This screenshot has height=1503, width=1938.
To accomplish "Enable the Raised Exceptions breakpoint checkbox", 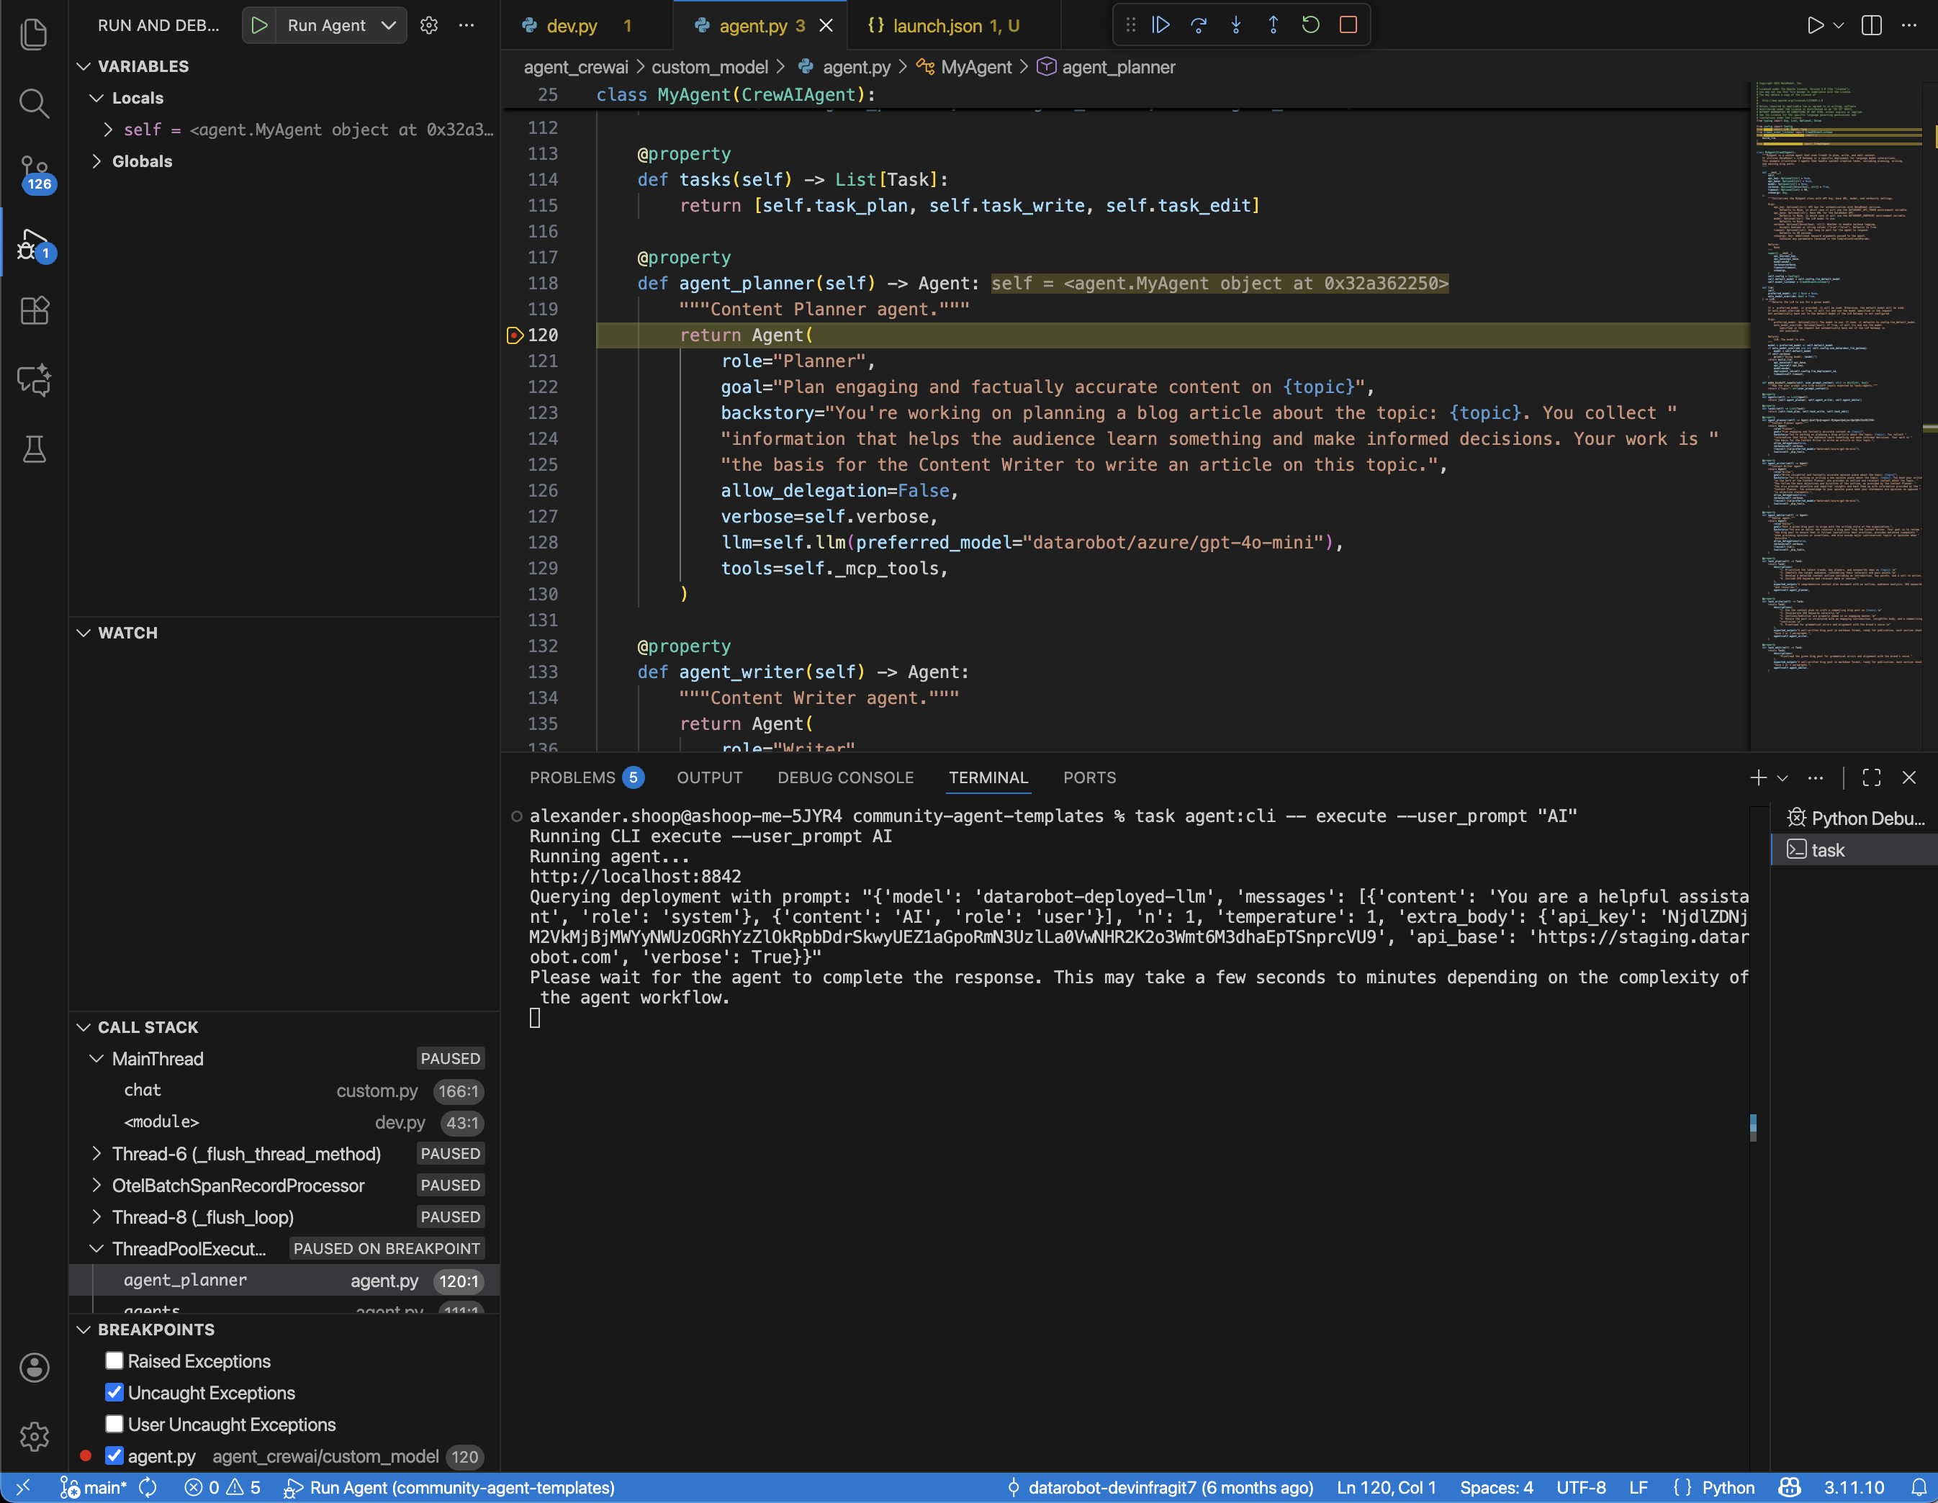I will coord(114,1360).
